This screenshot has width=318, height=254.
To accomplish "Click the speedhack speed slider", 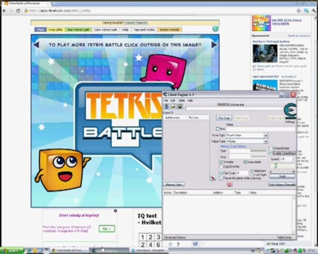I will pyautogui.click(x=283, y=166).
